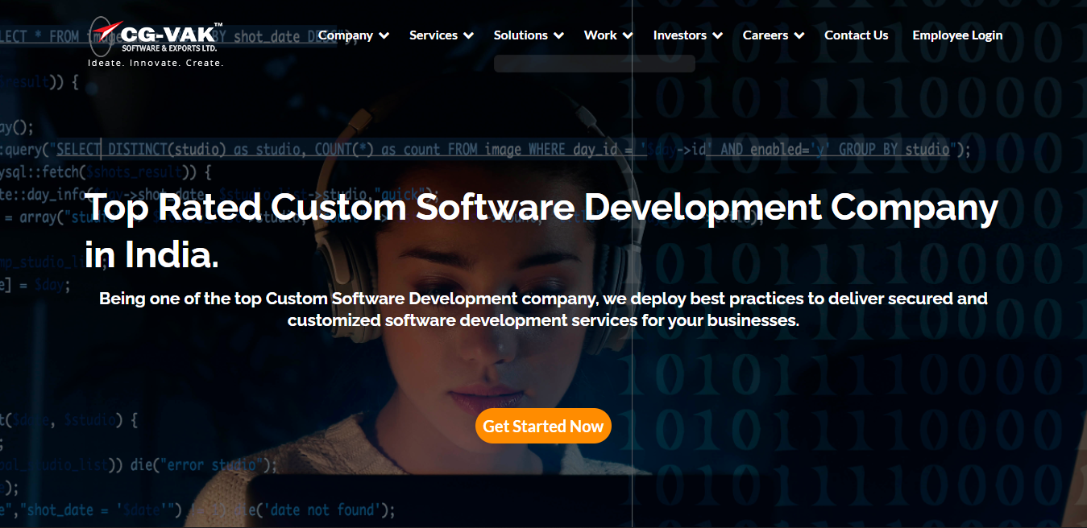
Task: Open the Employee Login link
Action: (957, 35)
